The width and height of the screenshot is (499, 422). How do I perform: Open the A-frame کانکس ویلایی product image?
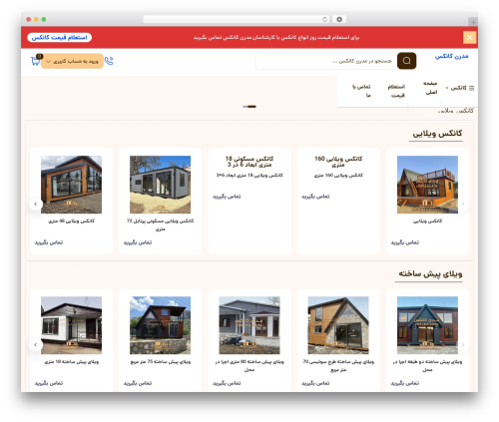click(x=427, y=185)
